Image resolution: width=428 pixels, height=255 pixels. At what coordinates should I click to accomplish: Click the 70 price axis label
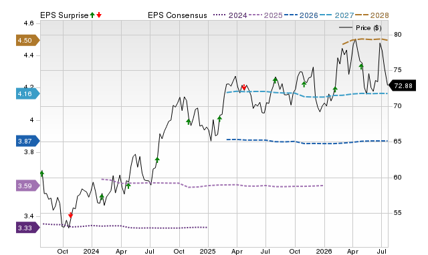[398, 106]
